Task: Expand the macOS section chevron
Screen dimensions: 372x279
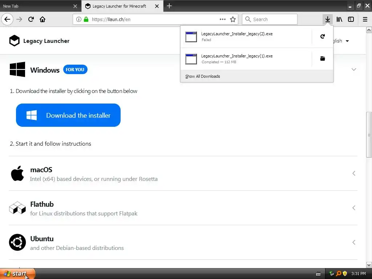Action: pyautogui.click(x=354, y=173)
